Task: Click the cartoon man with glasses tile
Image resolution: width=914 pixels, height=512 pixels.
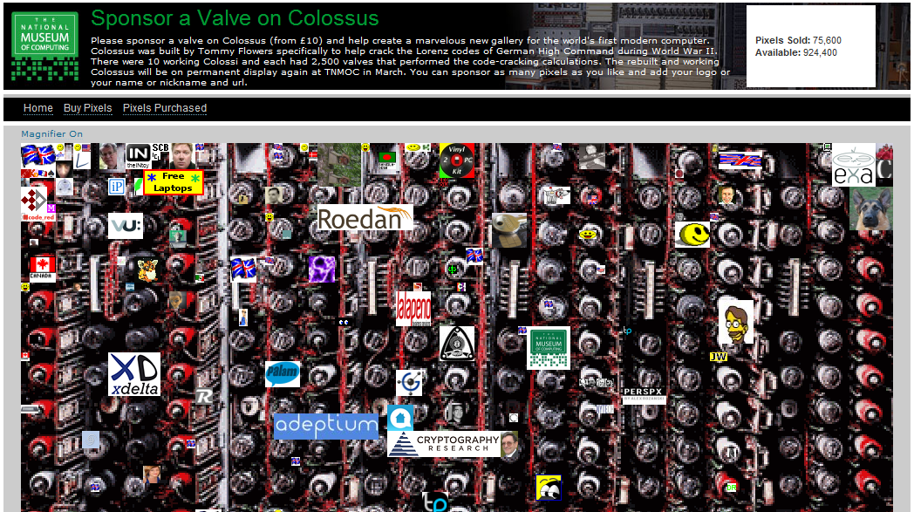Action: 735,321
